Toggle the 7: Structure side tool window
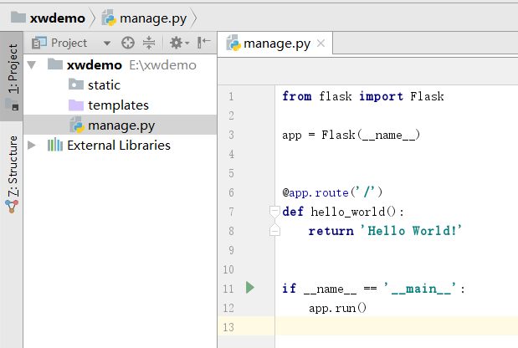The height and width of the screenshot is (348, 518). (12, 165)
